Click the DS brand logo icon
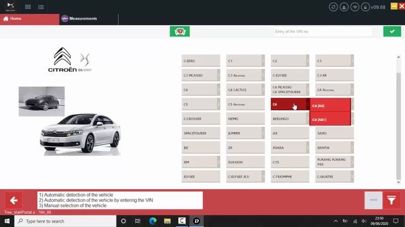Screen dimensions: 405x227 [x=11, y=6]
